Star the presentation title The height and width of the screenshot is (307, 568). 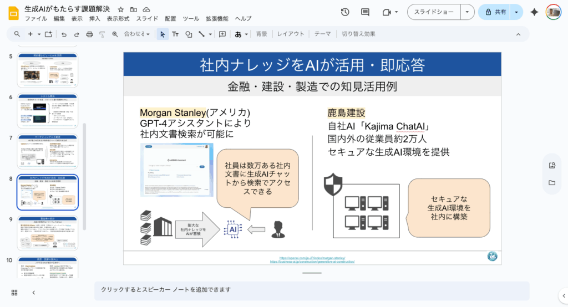[x=120, y=9]
